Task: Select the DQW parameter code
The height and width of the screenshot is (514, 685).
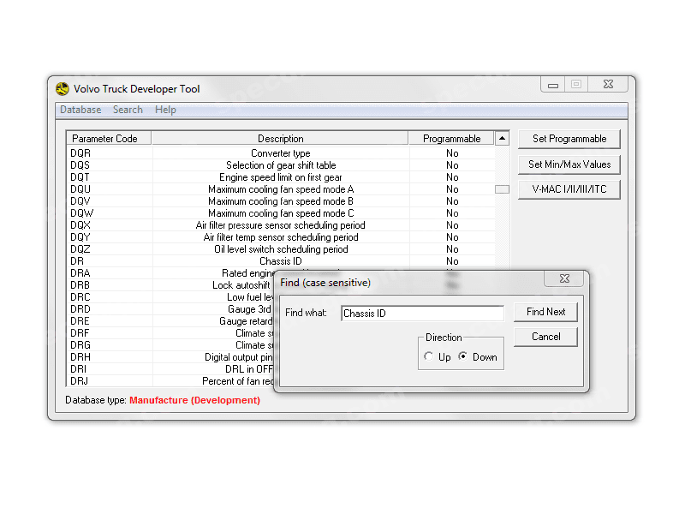Action: pyautogui.click(x=81, y=213)
